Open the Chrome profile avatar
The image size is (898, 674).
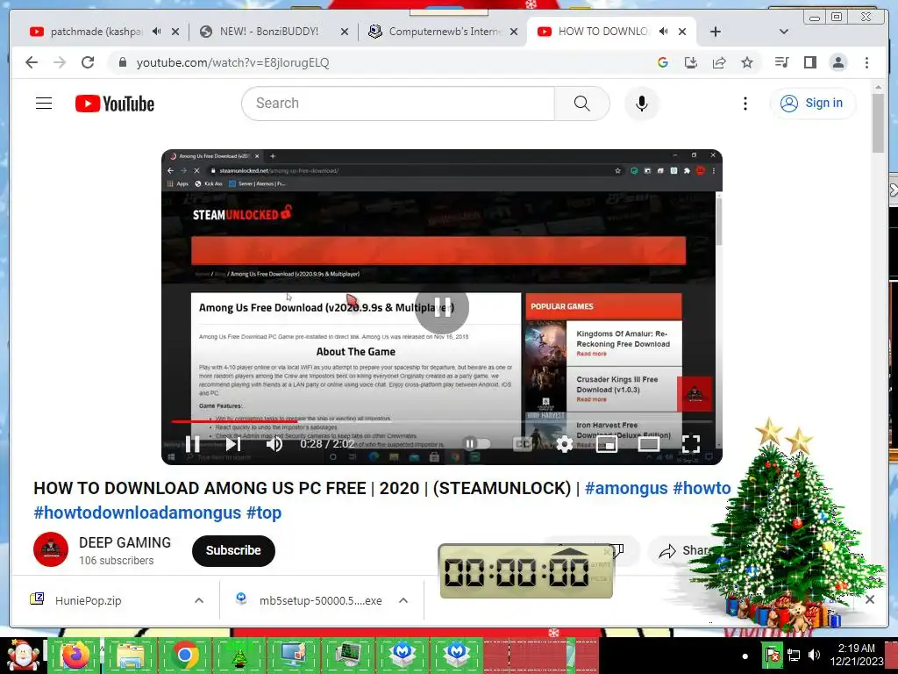point(837,62)
